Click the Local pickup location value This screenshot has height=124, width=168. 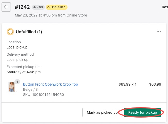click(x=17, y=47)
